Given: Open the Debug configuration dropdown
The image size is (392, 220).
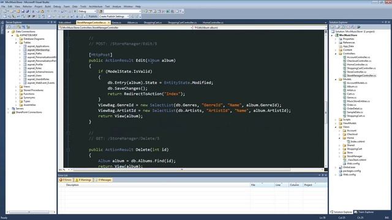Looking at the screenshot, I should pos(87,11).
